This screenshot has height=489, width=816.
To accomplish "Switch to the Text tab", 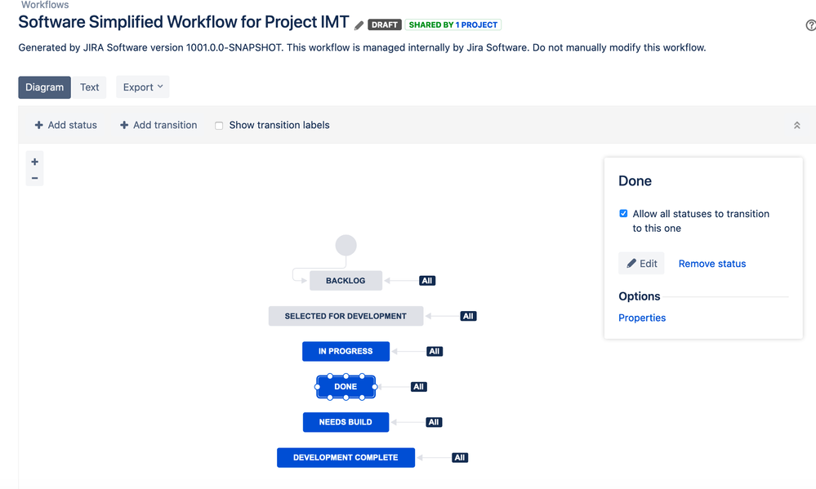I will pos(90,87).
